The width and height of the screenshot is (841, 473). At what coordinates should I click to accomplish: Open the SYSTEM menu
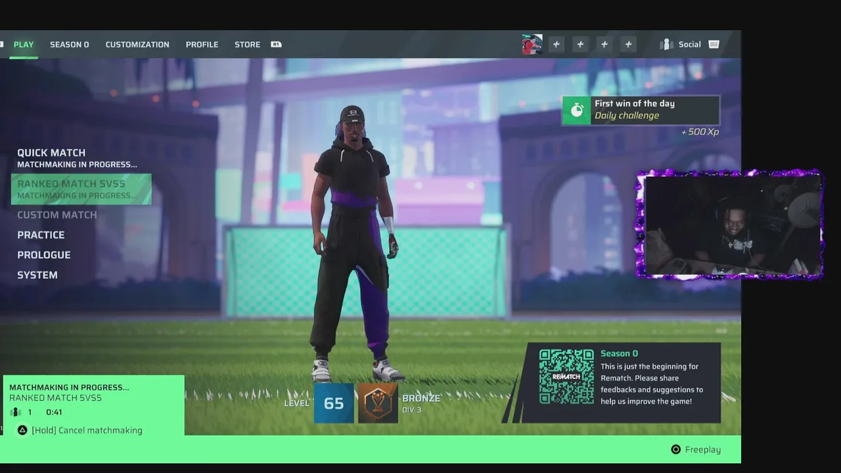37,275
